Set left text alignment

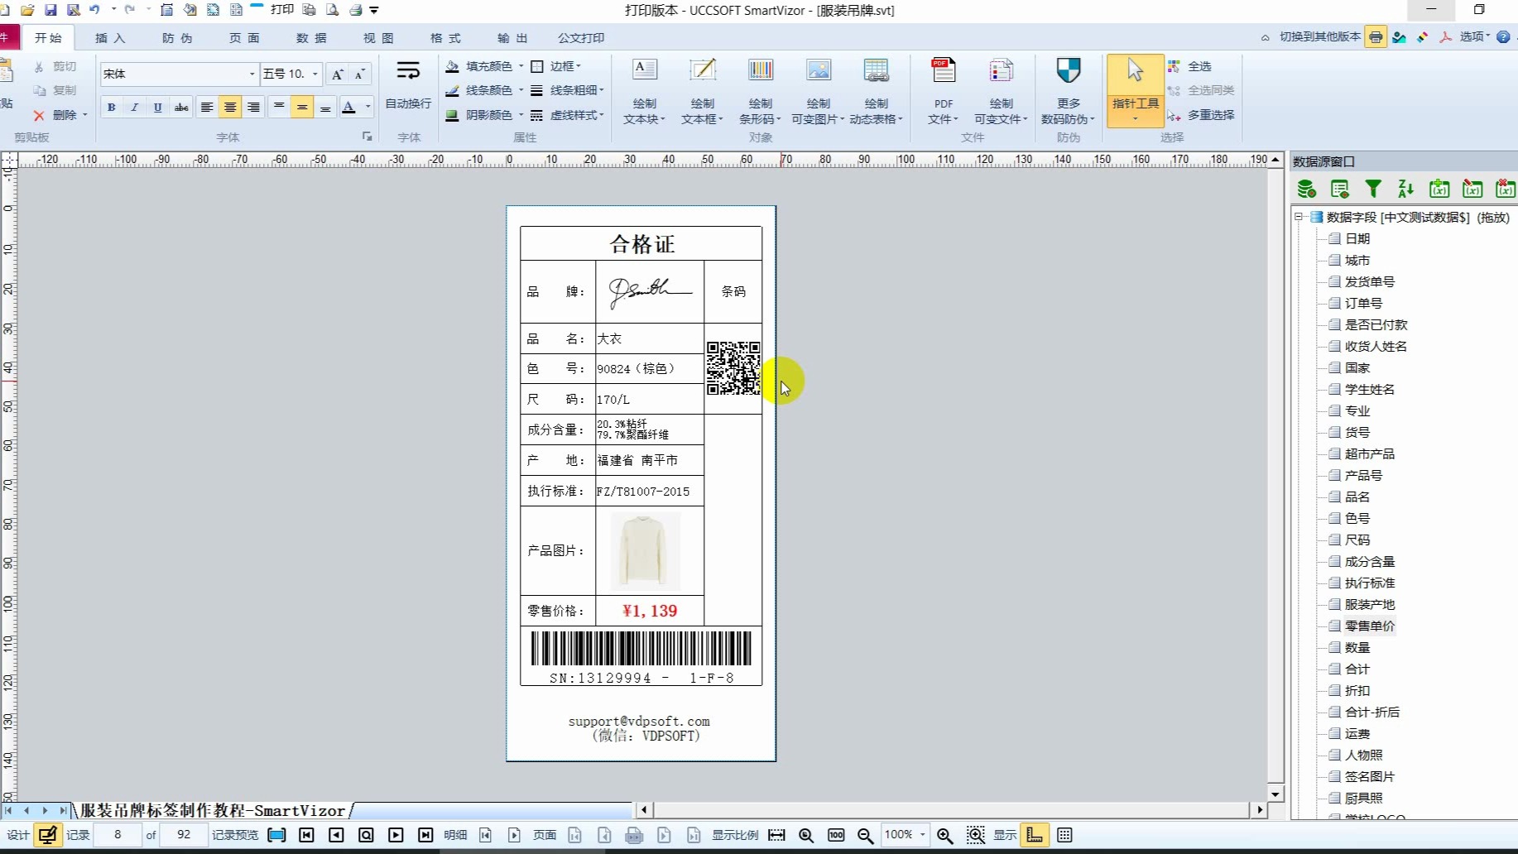click(x=207, y=107)
